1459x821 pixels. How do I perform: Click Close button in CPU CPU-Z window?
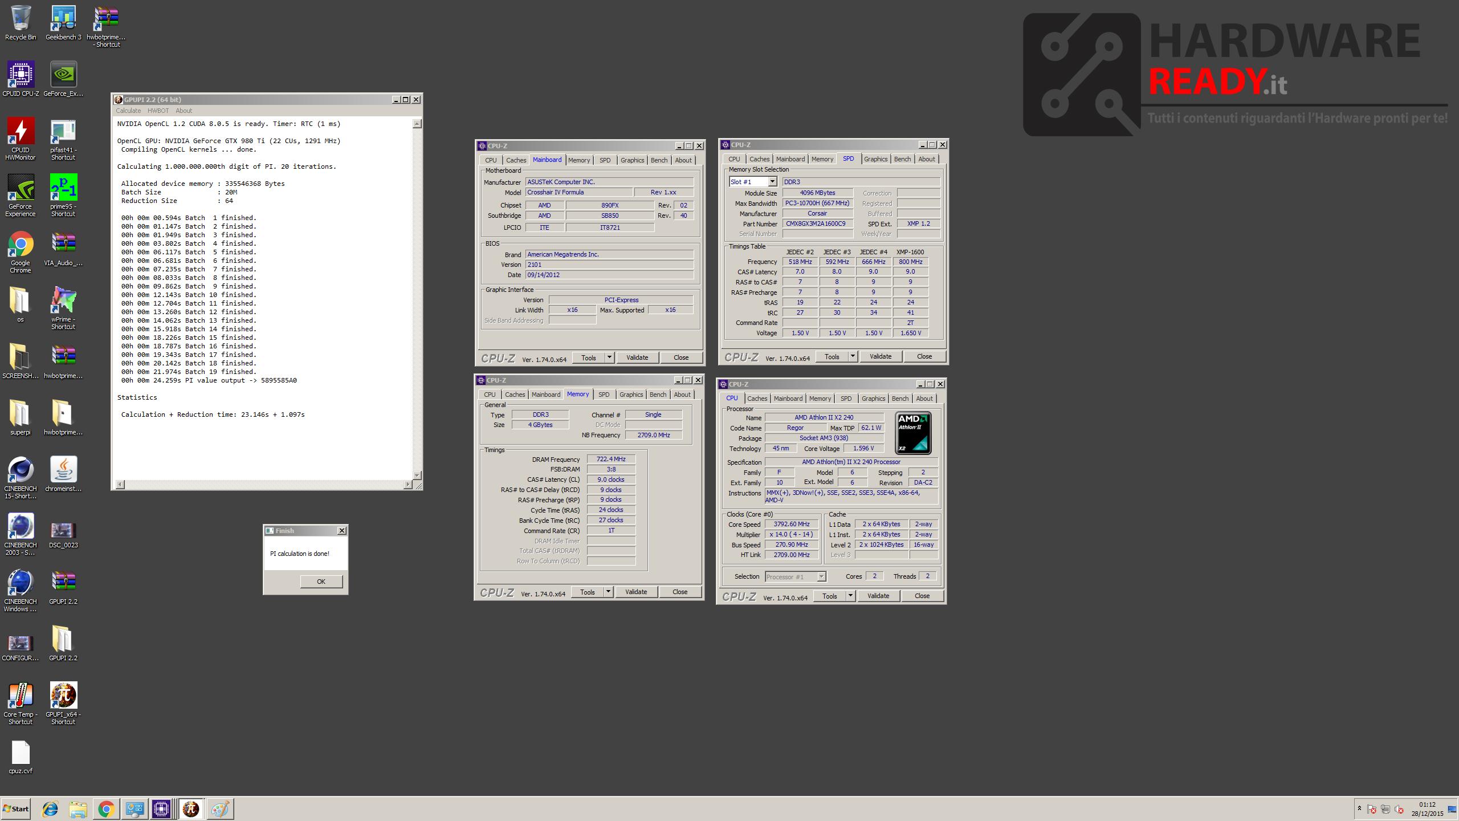coord(922,596)
